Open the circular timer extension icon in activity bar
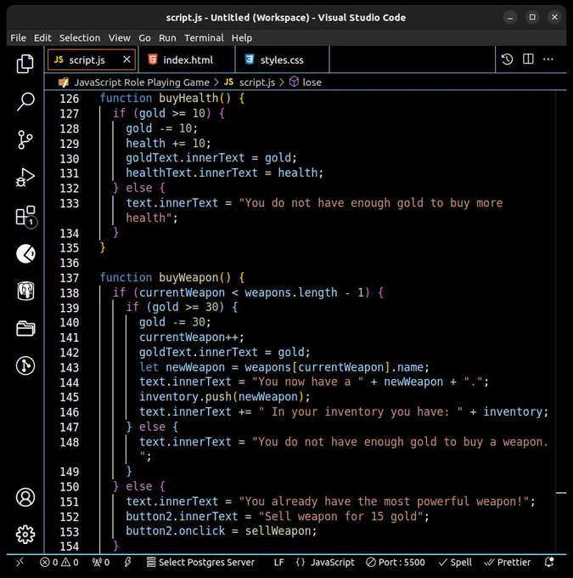 (x=25, y=253)
